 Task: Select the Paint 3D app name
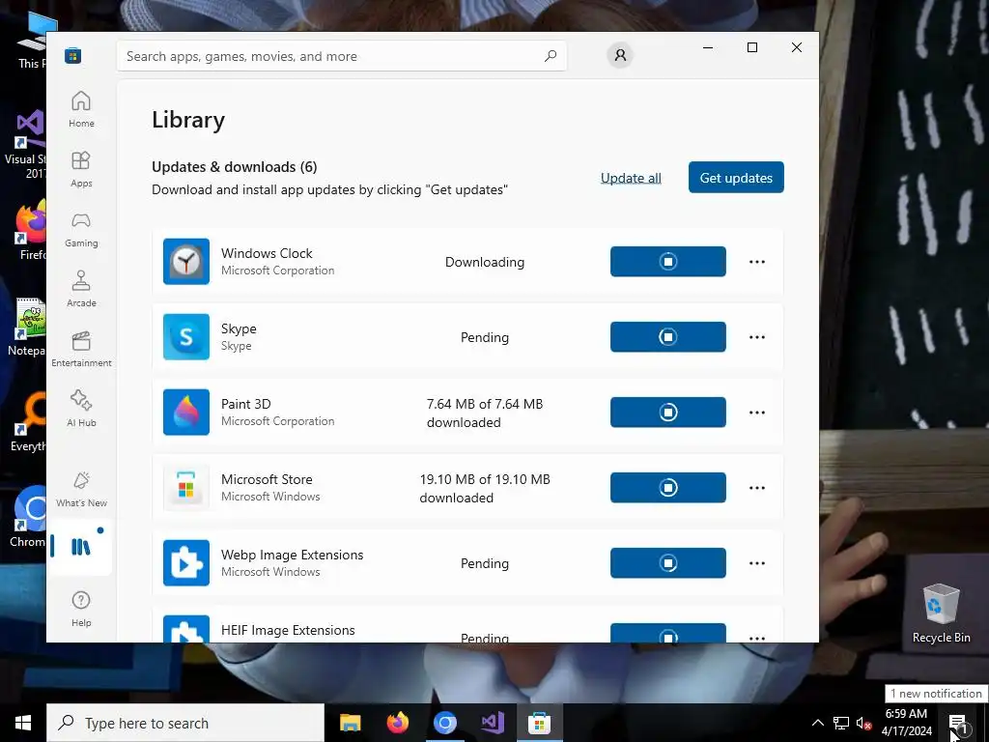tap(246, 404)
